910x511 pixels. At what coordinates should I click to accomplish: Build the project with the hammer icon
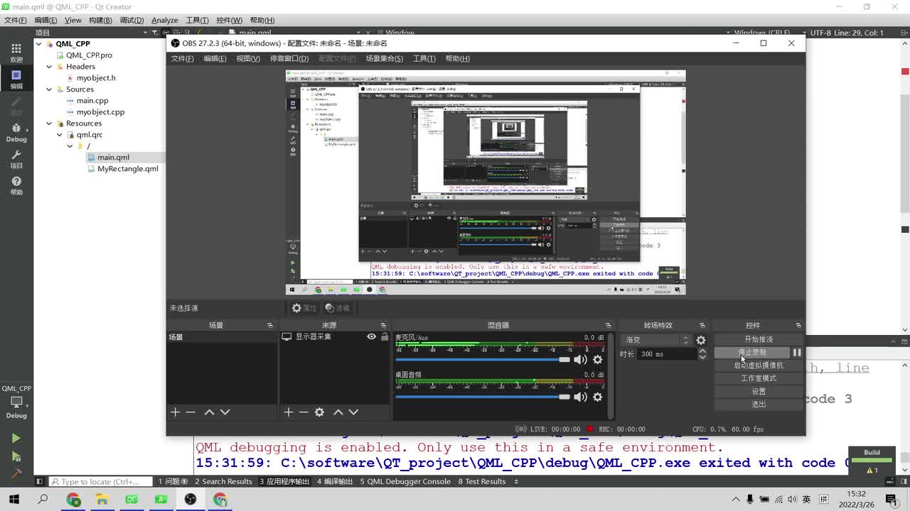(x=16, y=473)
